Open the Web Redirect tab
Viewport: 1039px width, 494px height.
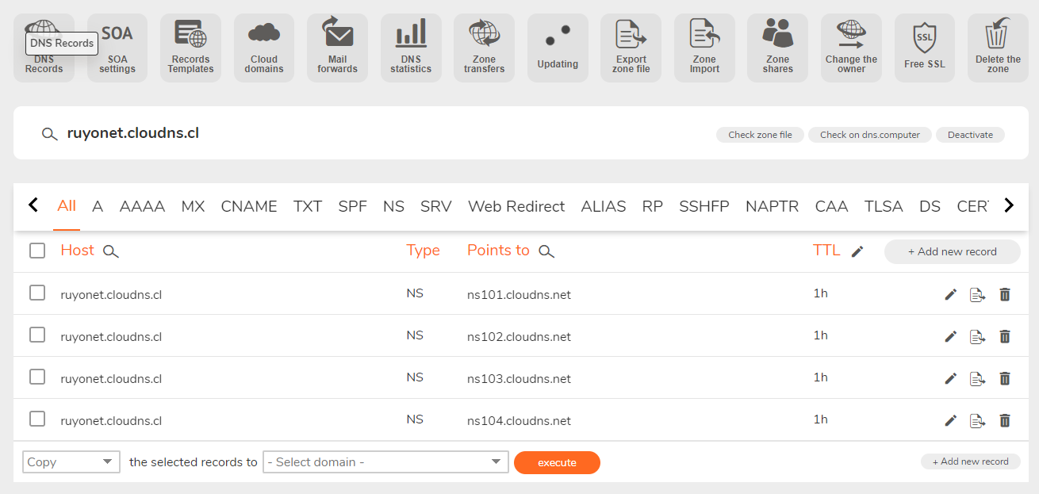tap(516, 206)
